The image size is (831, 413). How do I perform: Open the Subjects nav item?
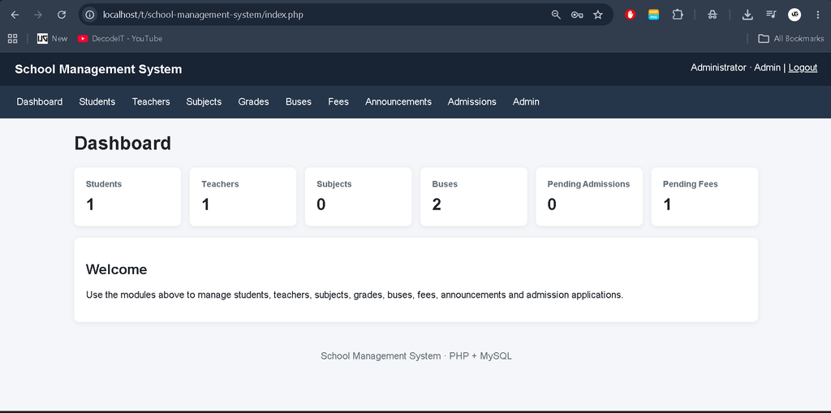tap(204, 101)
